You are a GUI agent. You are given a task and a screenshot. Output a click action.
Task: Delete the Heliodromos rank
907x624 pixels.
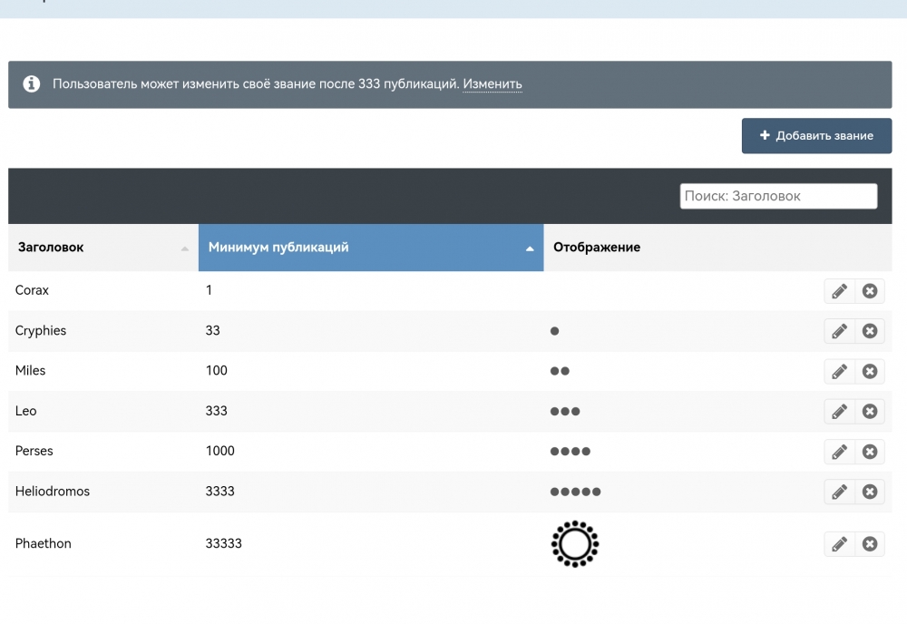tap(870, 492)
